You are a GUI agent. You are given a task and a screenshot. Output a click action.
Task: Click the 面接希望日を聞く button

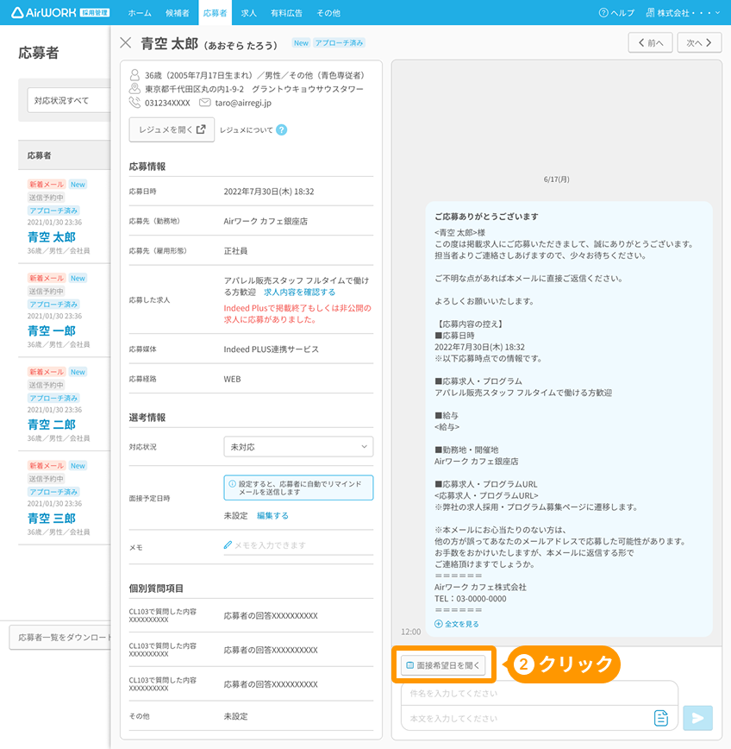pyautogui.click(x=443, y=665)
